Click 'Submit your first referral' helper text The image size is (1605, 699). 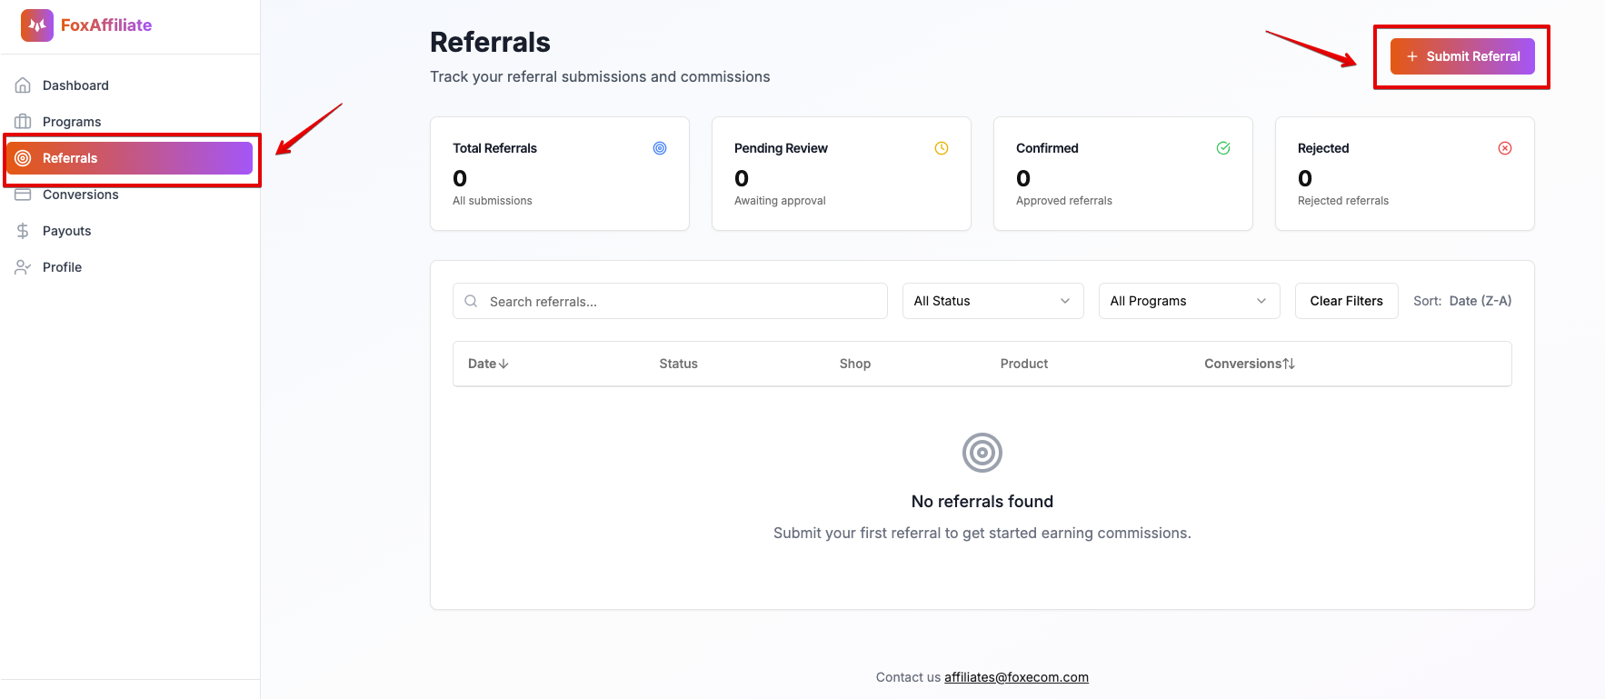(982, 534)
